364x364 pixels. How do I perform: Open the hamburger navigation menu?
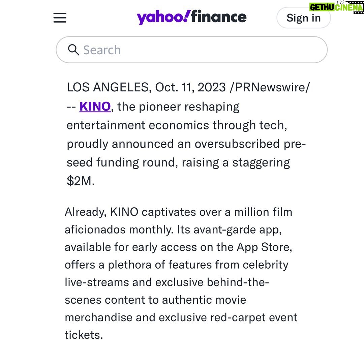tap(60, 18)
